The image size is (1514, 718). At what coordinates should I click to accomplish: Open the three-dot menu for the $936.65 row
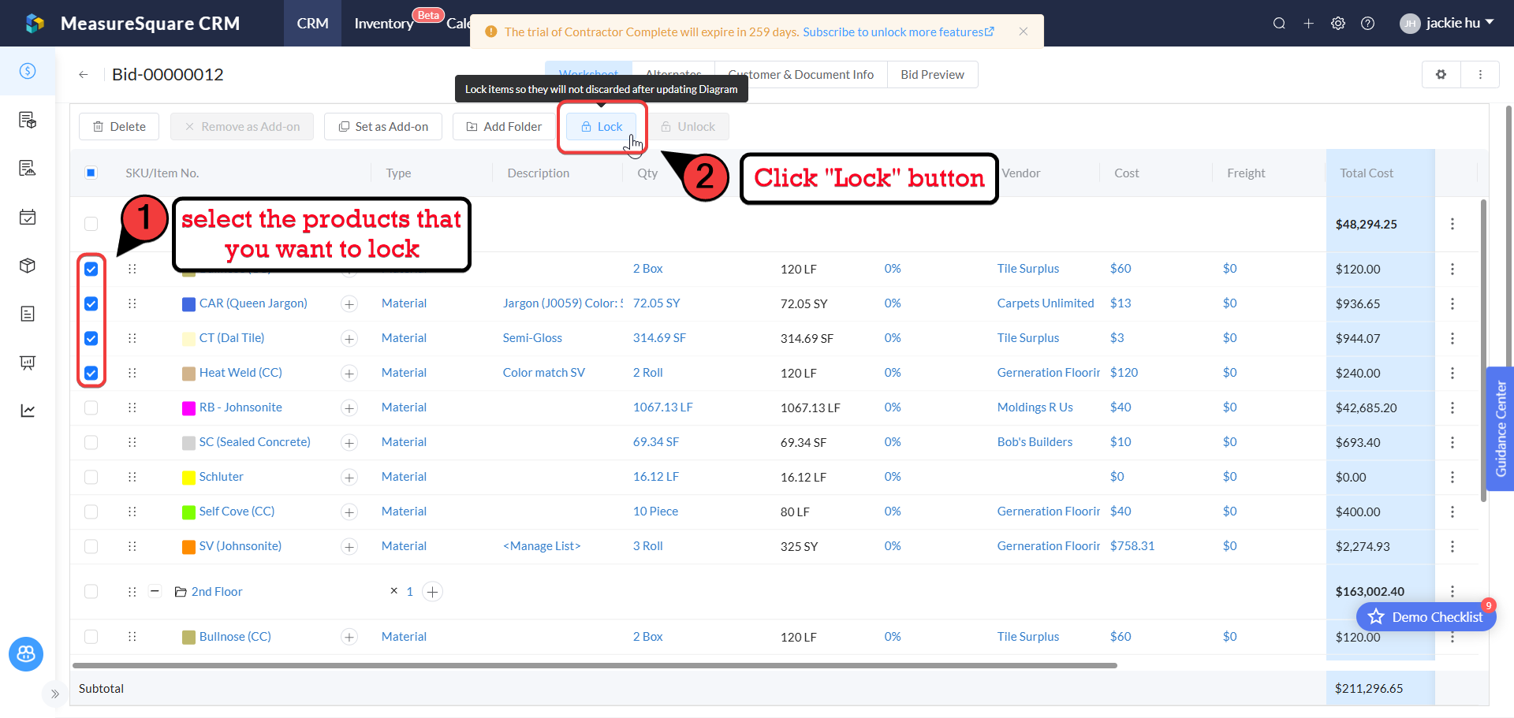(1452, 303)
